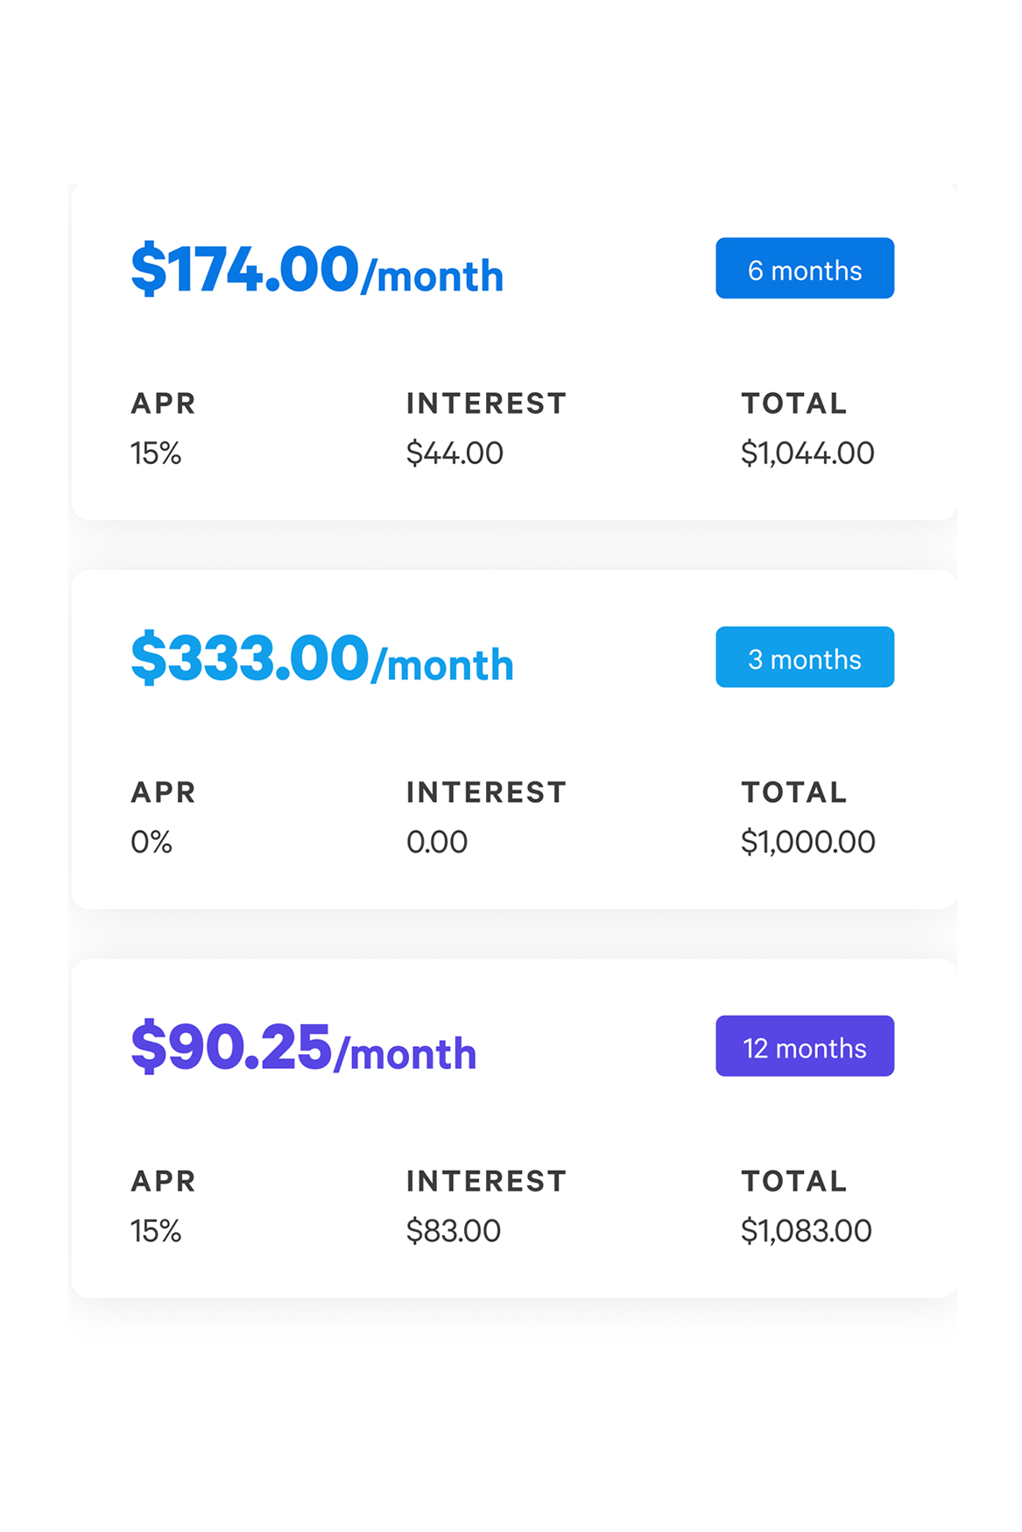Click the TOTAL label in three-month card
The image size is (1022, 1532).
[794, 792]
